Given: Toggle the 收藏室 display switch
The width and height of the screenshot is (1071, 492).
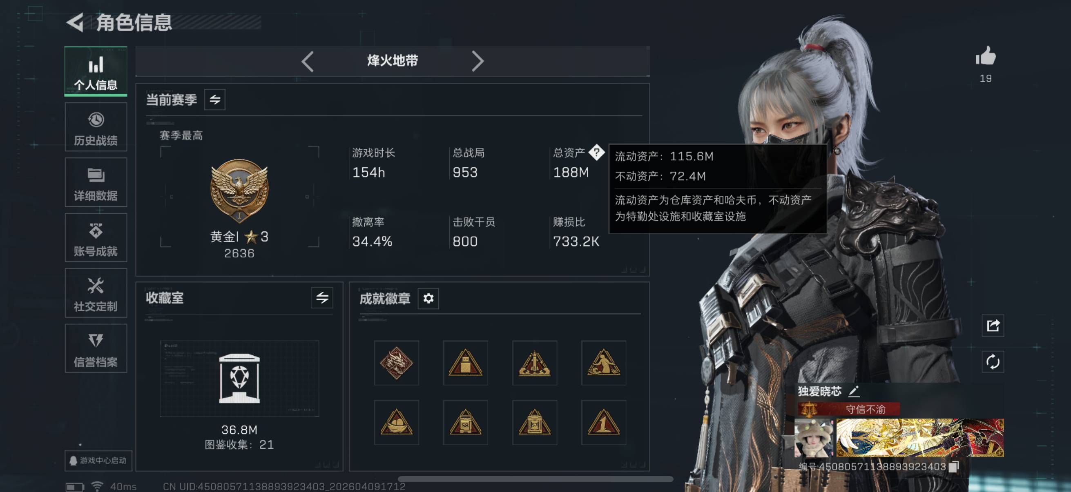Looking at the screenshot, I should pyautogui.click(x=322, y=298).
